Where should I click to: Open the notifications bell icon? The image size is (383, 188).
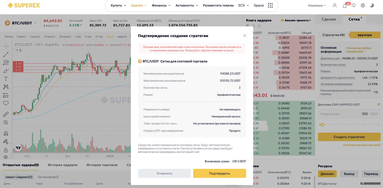345,6
